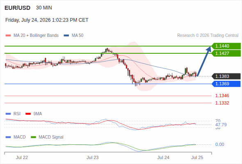Click the MACD blue legend swatch
Image resolution: width=242 pixels, height=164 pixels.
pos(8,137)
